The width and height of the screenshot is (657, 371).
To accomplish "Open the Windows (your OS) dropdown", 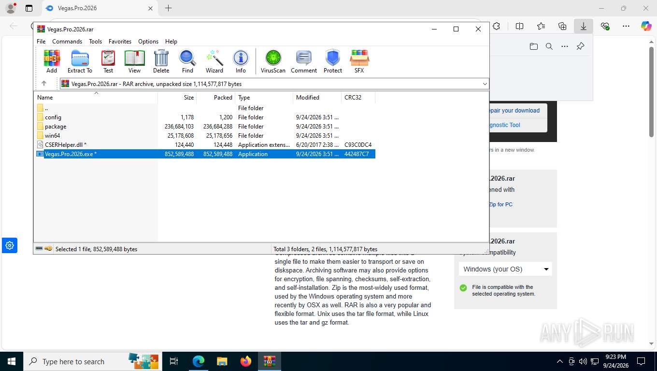I will point(505,269).
